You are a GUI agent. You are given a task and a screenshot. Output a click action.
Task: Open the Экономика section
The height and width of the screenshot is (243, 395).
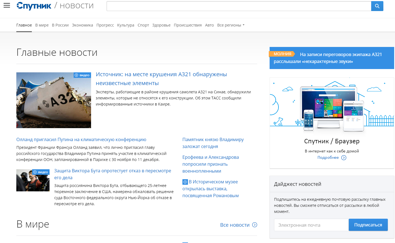(x=82, y=25)
